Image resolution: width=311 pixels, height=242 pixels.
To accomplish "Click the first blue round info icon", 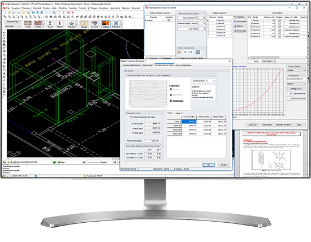I will (33, 12).
